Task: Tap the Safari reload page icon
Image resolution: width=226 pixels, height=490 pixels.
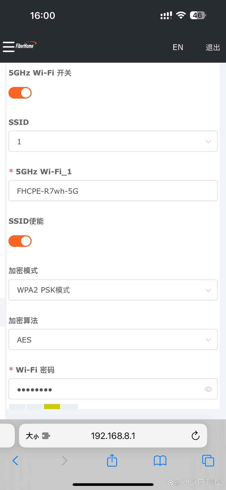Action: pyautogui.click(x=195, y=435)
